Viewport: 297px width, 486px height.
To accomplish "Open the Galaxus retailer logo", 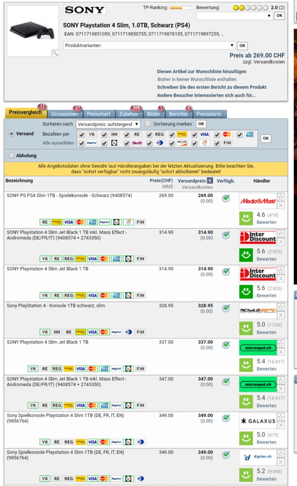I will (258, 421).
